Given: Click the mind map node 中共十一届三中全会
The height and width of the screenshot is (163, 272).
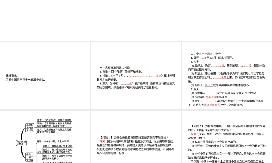Looking at the screenshot, I should coord(30,157).
